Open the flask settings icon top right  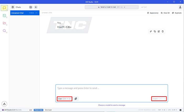pyautogui.click(x=180, y=7)
